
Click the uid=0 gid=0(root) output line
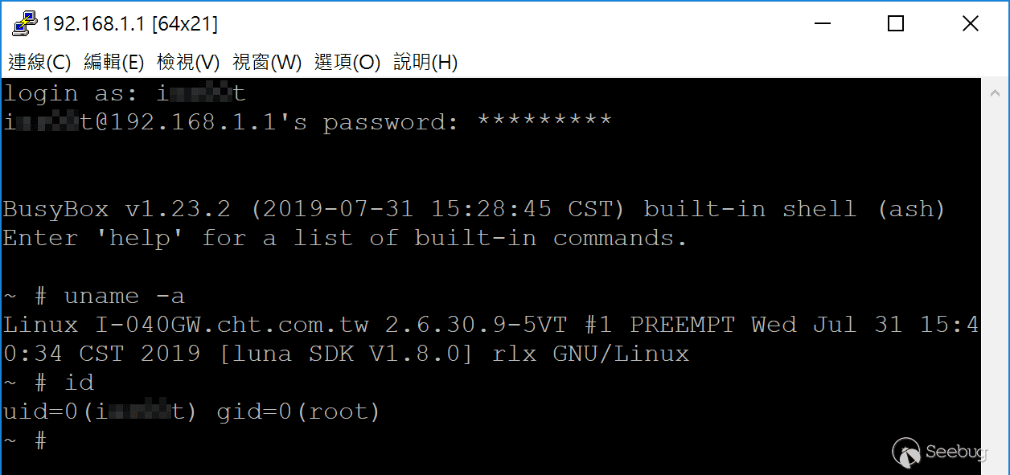click(191, 412)
